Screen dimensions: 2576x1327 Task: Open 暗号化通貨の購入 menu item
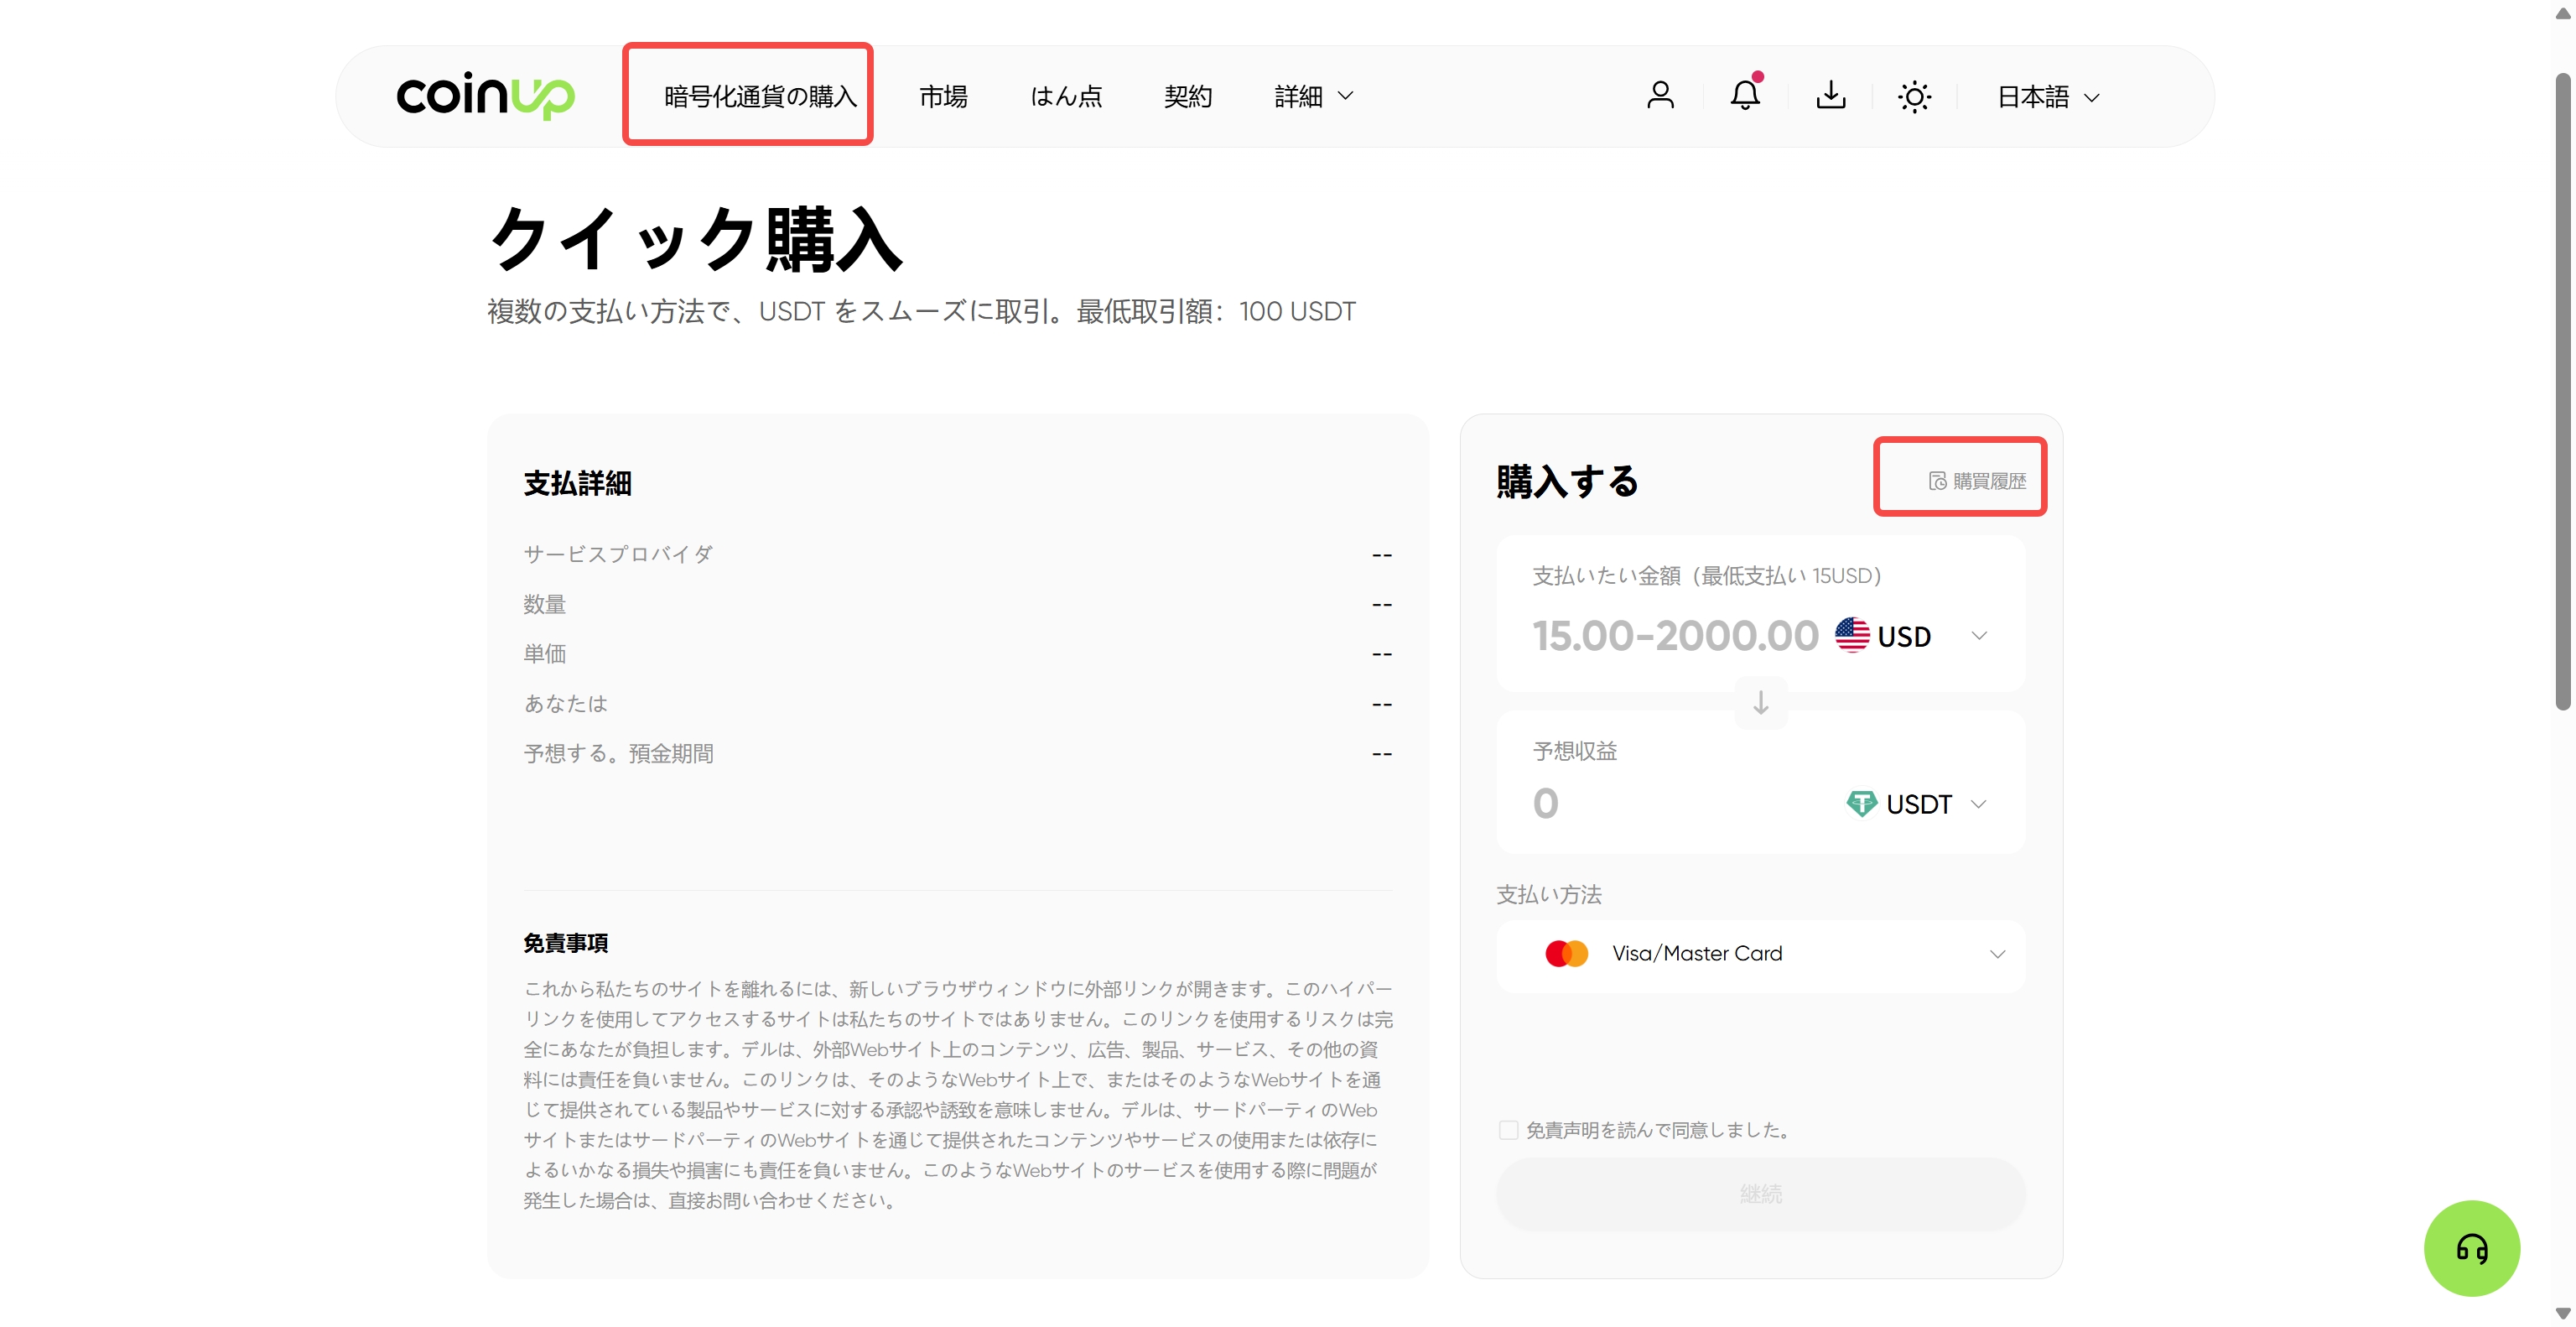coord(760,97)
